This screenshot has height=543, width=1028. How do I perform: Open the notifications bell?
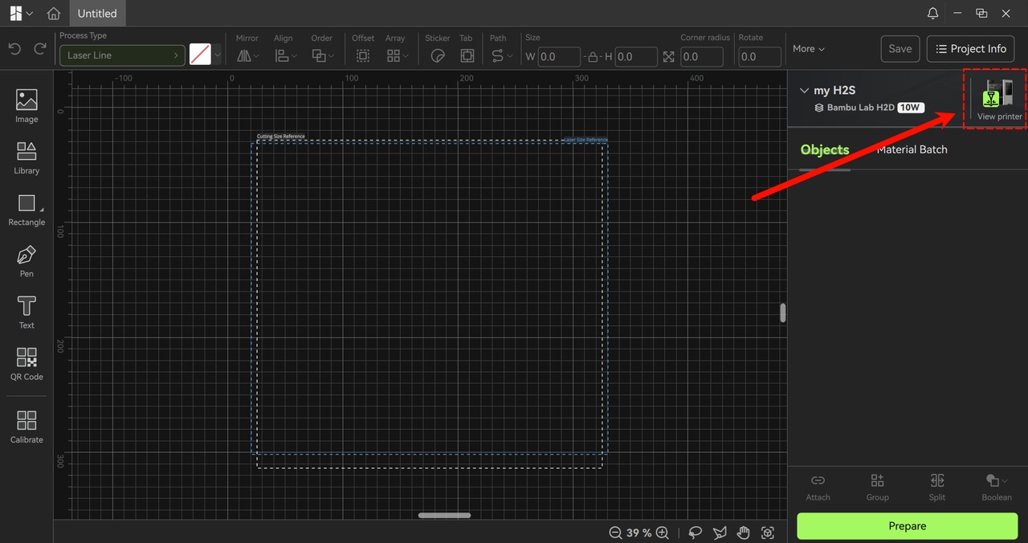932,14
